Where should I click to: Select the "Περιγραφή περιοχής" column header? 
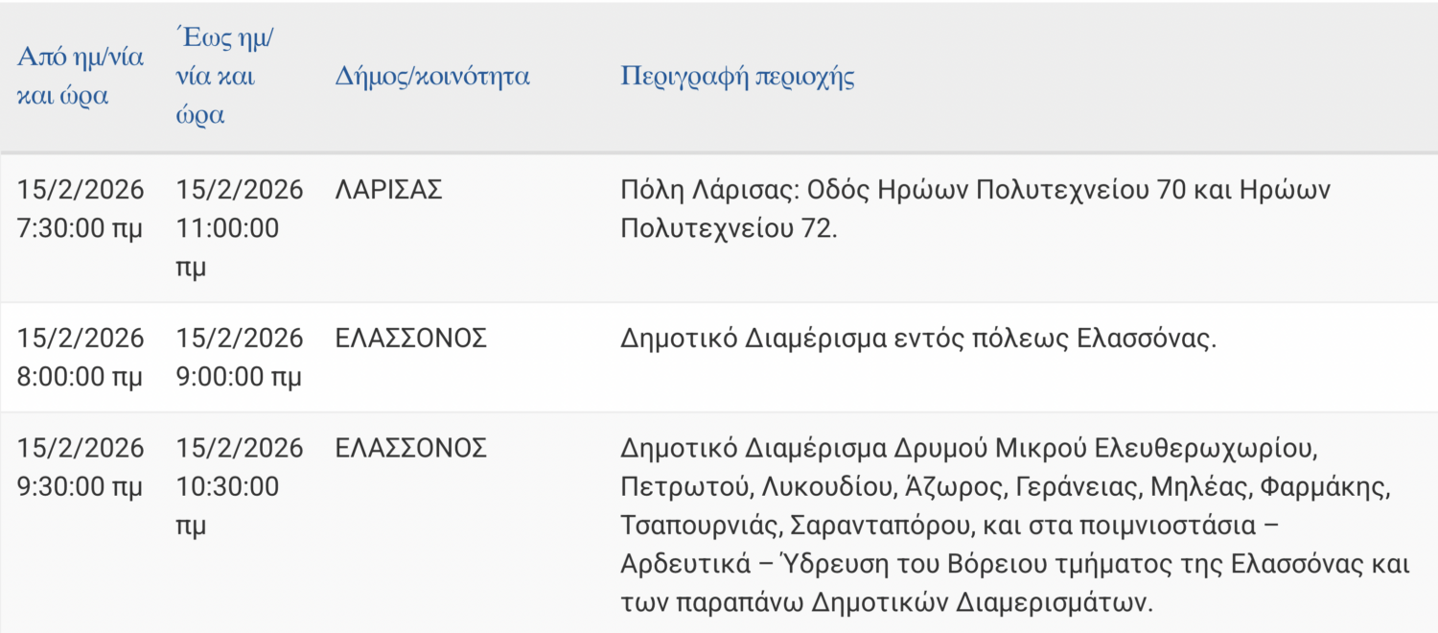click(x=737, y=77)
